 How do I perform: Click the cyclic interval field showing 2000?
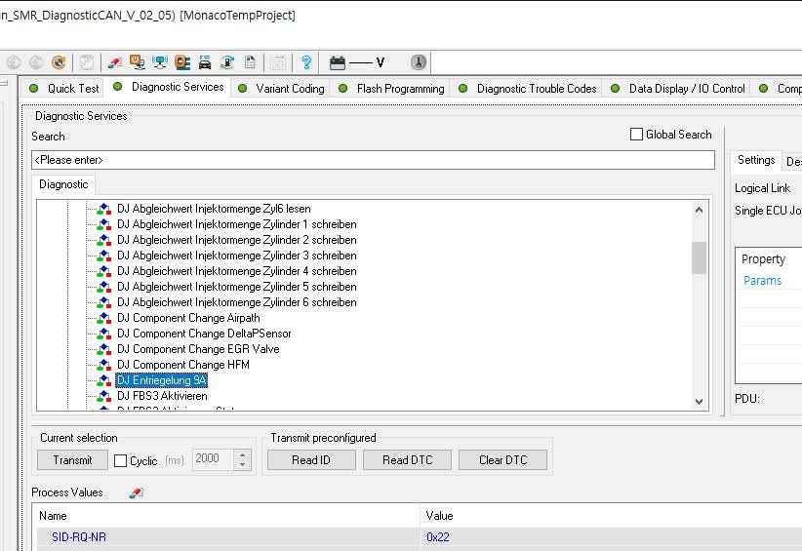point(213,459)
